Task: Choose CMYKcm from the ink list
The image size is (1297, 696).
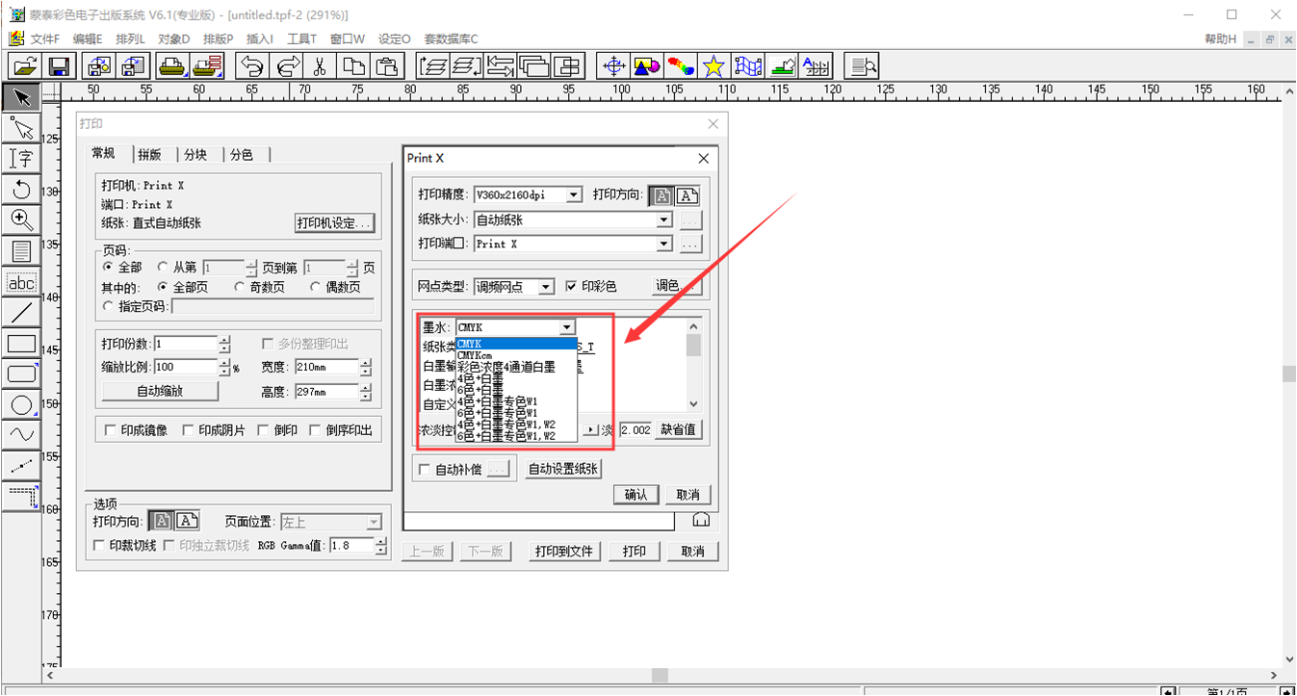Action: [x=475, y=355]
